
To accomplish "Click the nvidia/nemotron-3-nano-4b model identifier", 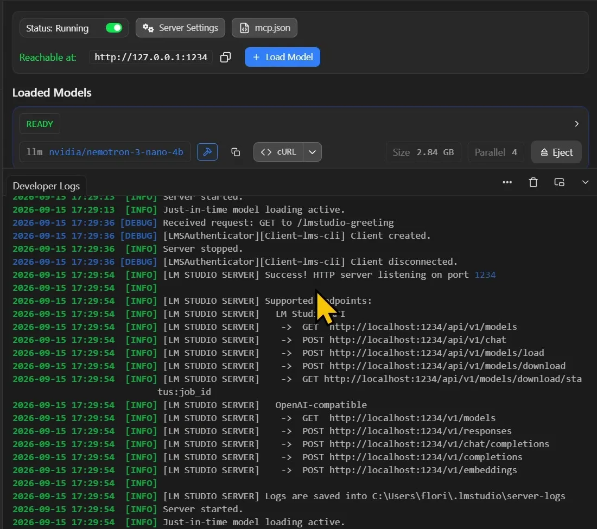I will coord(116,152).
